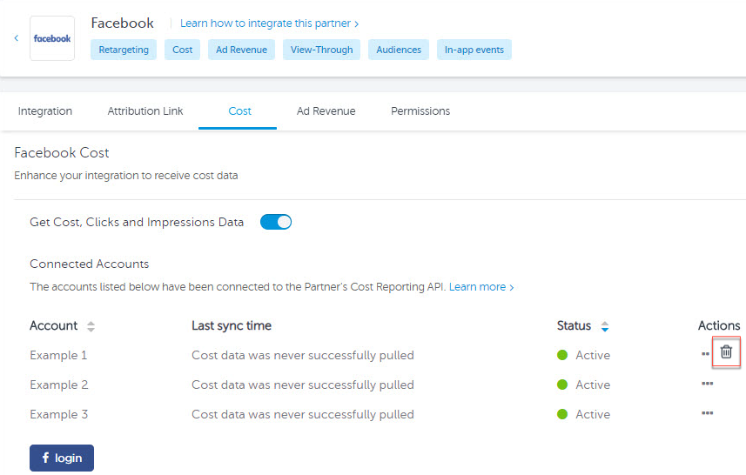Viewport: 746px width, 475px height.
Task: Delete Example 1 account with trash icon
Action: click(726, 351)
